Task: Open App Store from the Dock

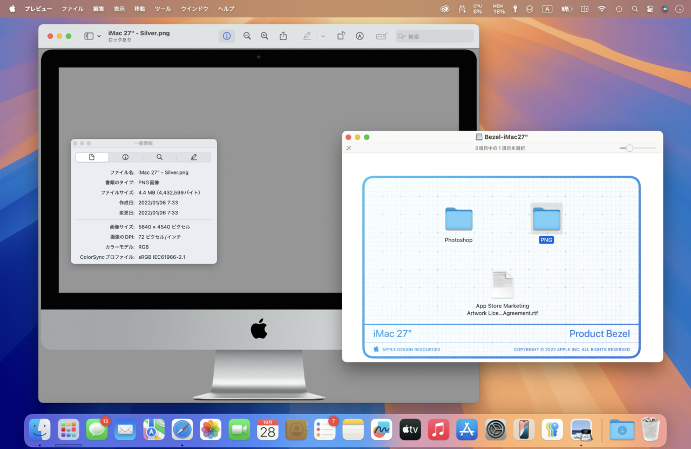Action: click(467, 430)
